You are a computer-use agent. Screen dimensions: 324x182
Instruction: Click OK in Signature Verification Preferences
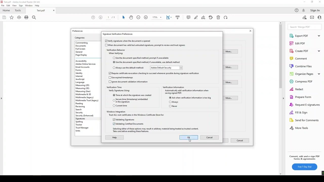[x=189, y=138]
